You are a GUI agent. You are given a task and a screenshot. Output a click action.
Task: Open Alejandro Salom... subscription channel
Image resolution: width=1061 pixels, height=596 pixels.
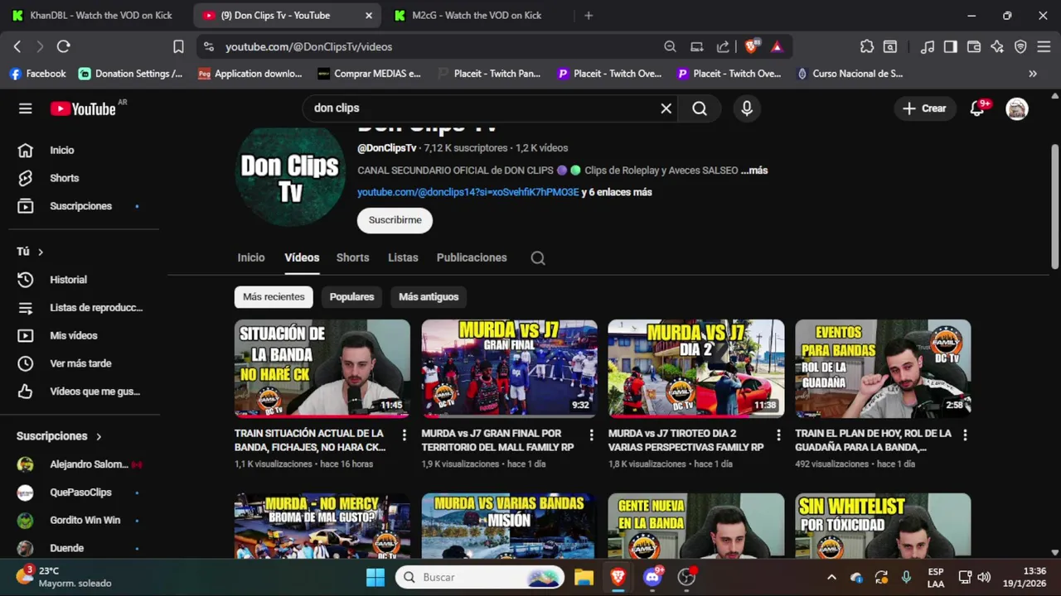(x=80, y=464)
